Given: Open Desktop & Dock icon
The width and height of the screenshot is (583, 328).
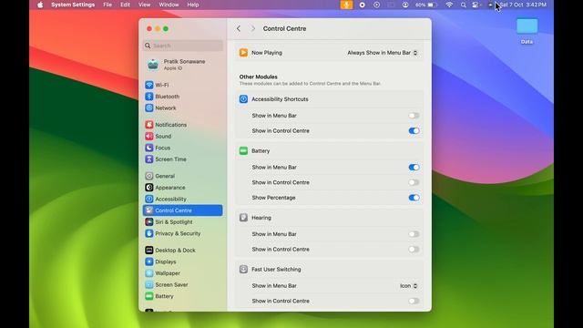Looking at the screenshot, I should coord(149,251).
